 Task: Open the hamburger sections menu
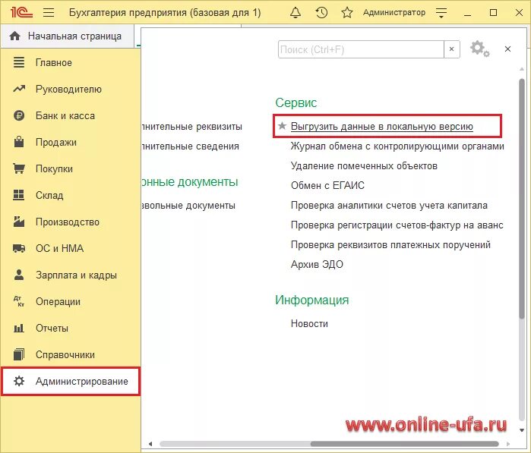[49, 12]
